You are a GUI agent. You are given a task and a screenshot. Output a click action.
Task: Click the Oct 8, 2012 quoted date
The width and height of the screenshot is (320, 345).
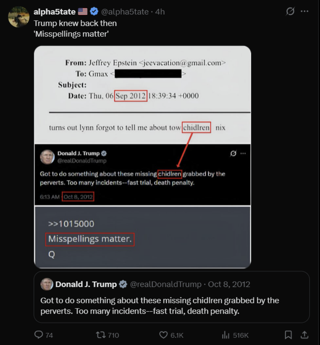(229, 284)
